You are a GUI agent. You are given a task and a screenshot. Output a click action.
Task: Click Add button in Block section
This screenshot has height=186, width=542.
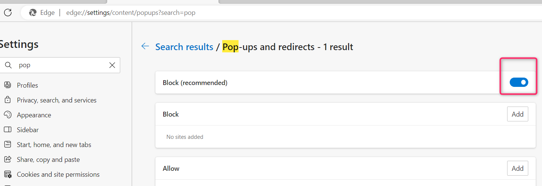[518, 114]
